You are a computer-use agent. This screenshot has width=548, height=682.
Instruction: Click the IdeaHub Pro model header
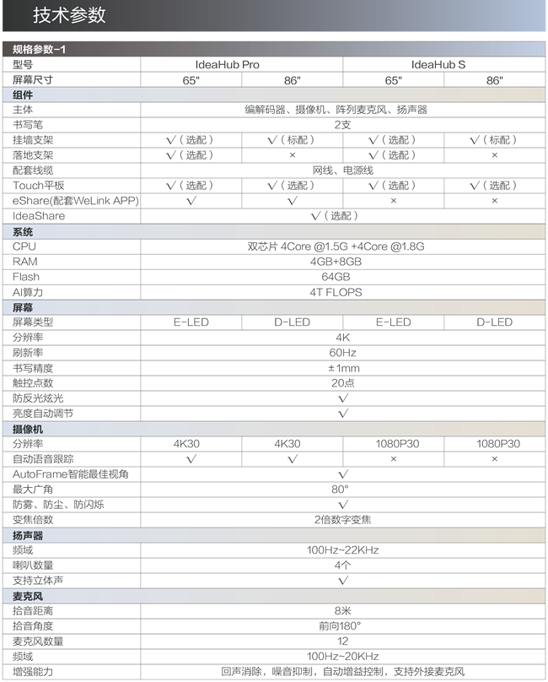[x=228, y=65]
